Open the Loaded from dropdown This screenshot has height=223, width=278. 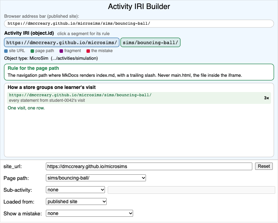[x=76, y=201]
